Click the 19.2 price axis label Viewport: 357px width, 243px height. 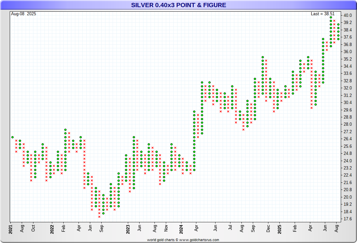tap(348, 204)
